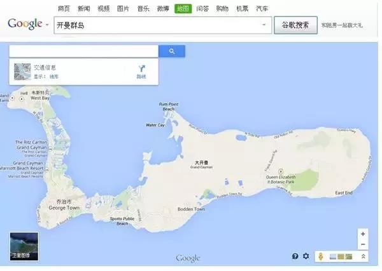Switch to the 图片 tab
Screen dimensions: 382x271
point(123,8)
